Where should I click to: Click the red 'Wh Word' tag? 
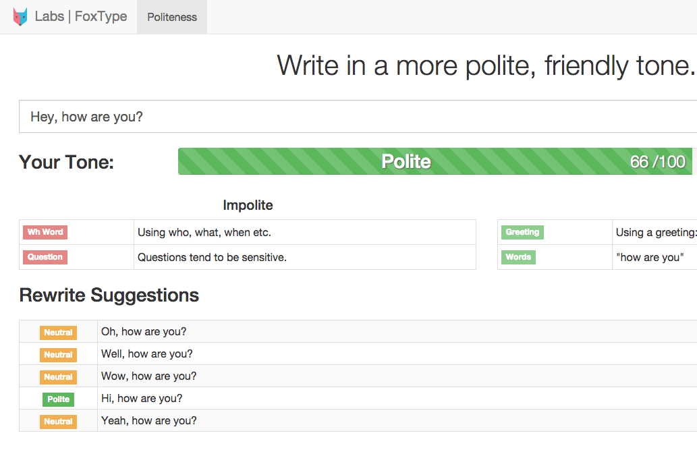(x=45, y=232)
